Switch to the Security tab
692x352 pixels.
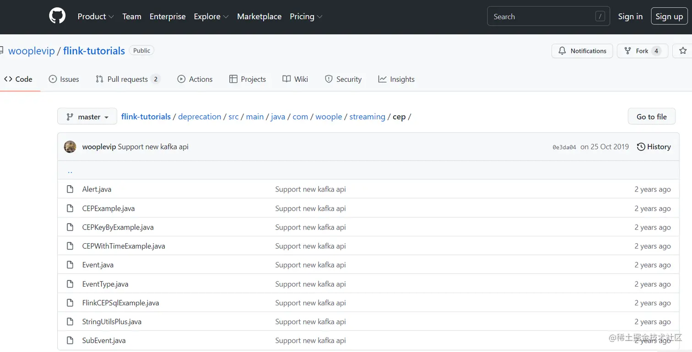tap(343, 79)
